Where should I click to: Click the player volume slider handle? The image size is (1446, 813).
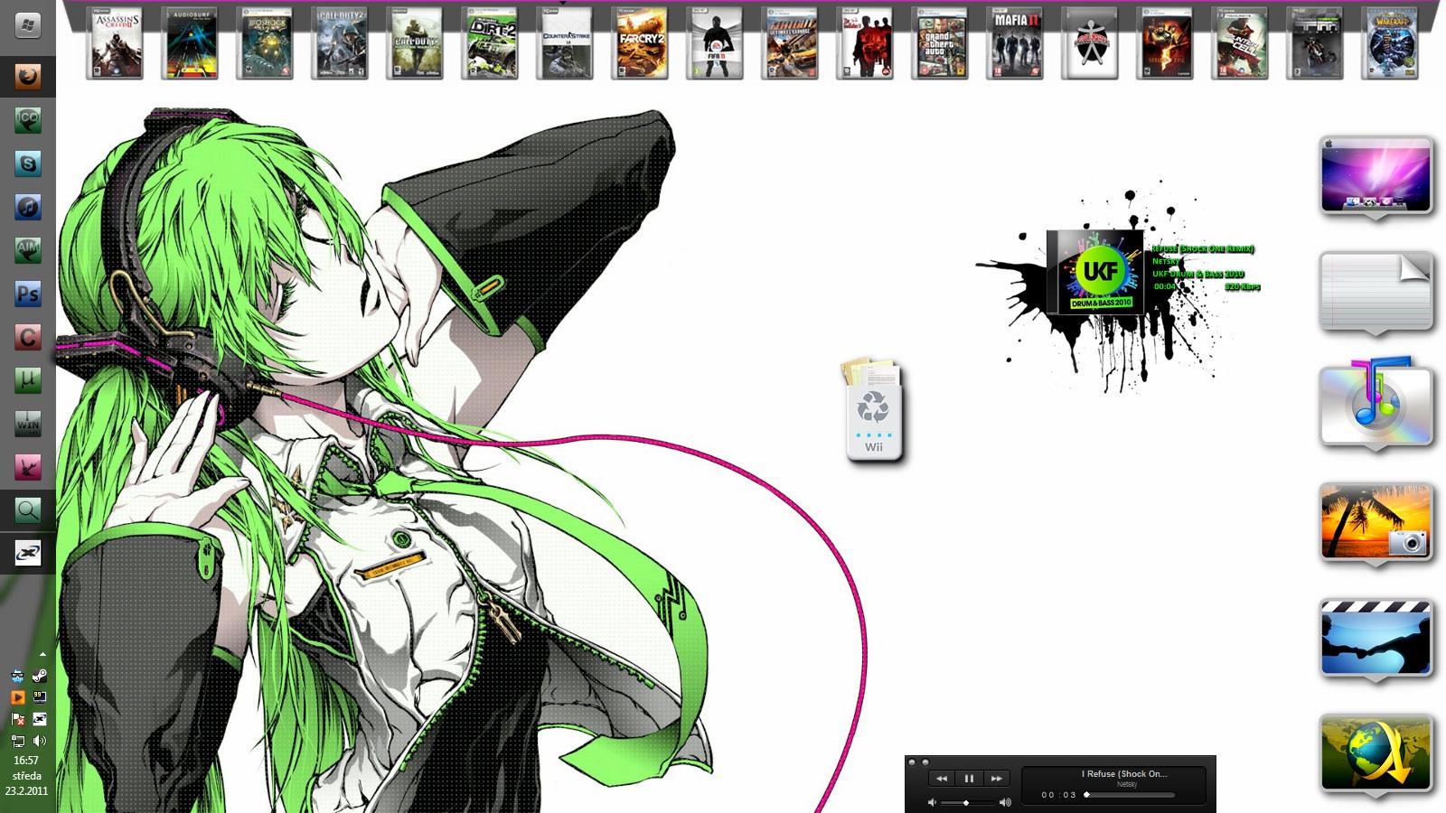coord(966,802)
